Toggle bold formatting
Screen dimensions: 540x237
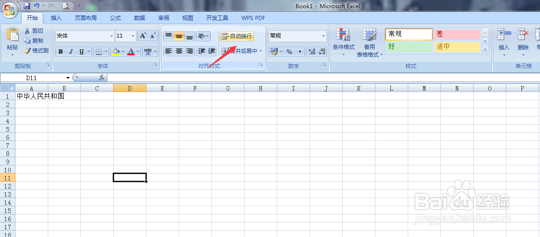point(60,52)
